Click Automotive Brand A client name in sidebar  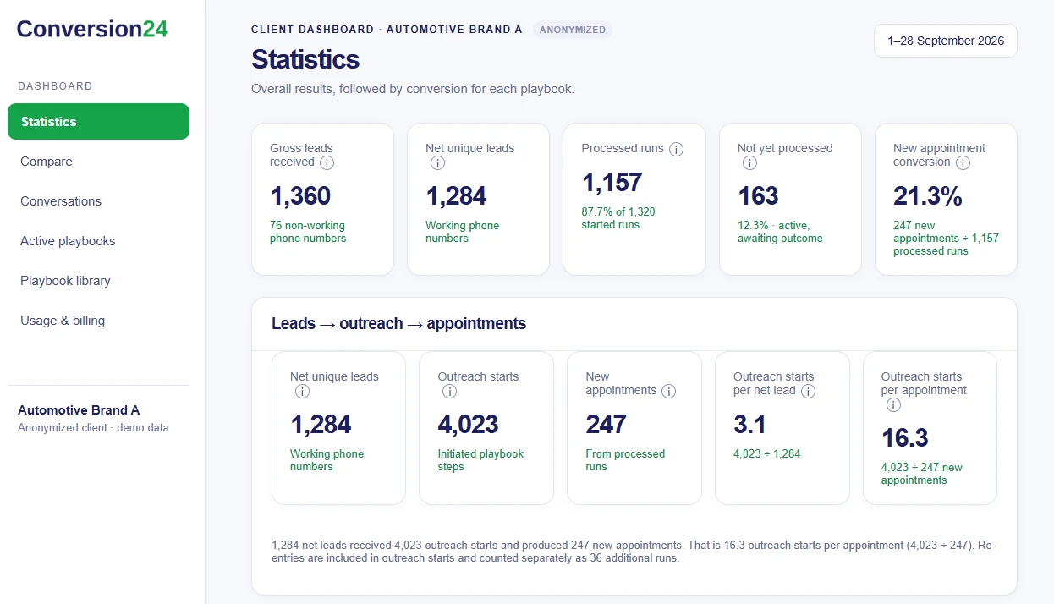(79, 410)
